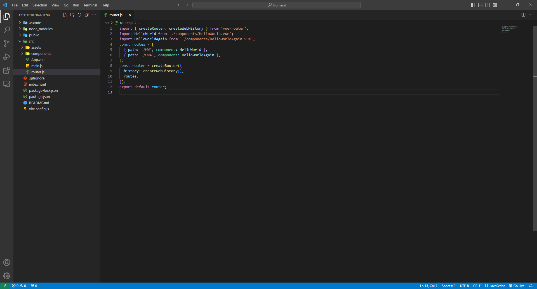Open the Extensions view
Viewport: 537px width, 289px height.
tap(7, 70)
